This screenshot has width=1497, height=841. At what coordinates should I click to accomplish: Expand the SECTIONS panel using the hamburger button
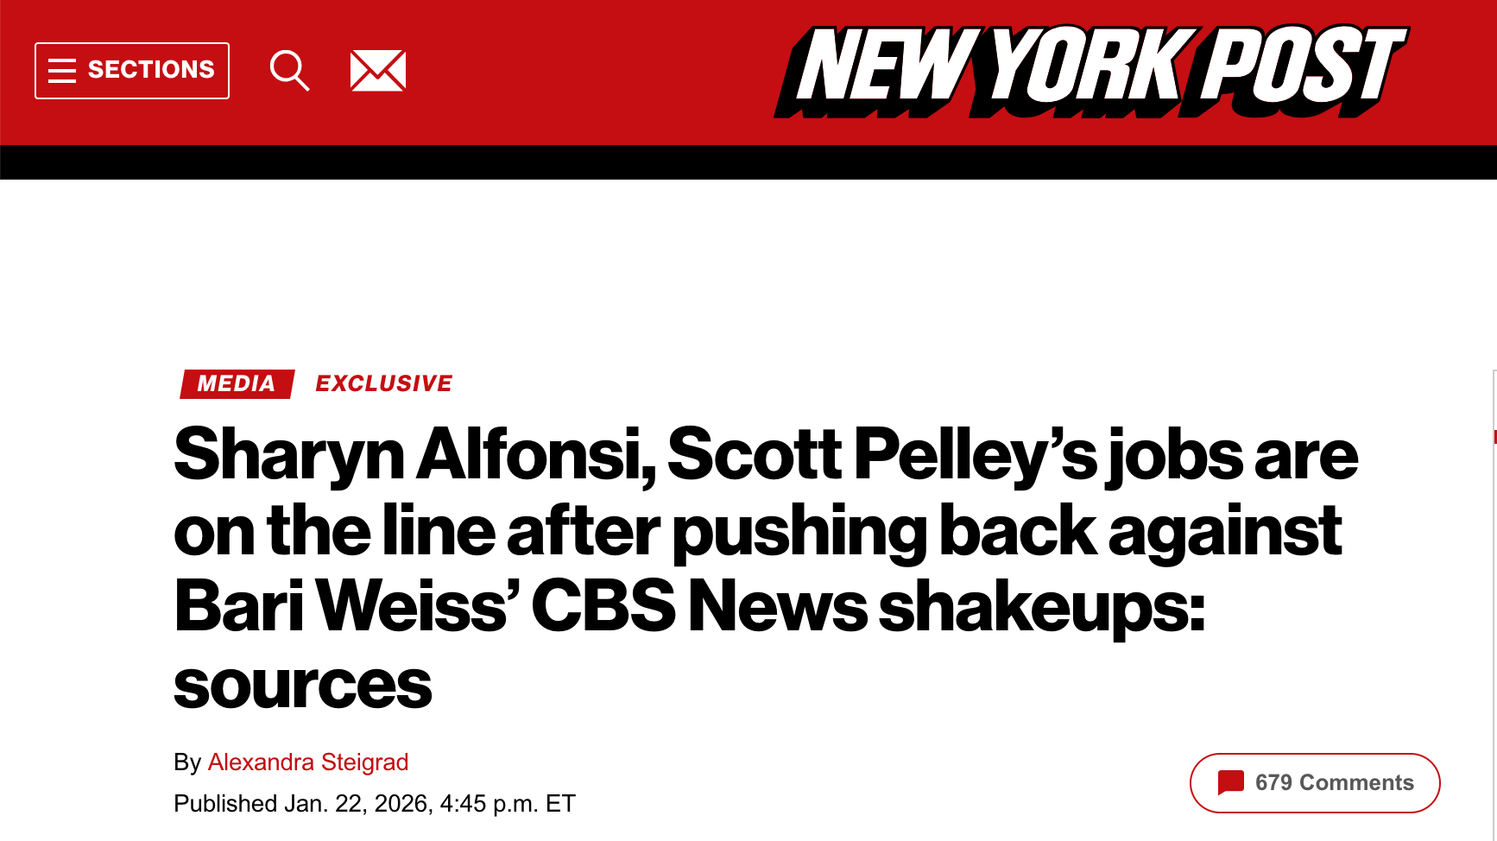click(131, 69)
